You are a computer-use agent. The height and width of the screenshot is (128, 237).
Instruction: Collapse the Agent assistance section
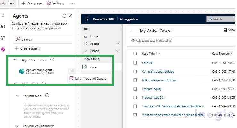15,60
